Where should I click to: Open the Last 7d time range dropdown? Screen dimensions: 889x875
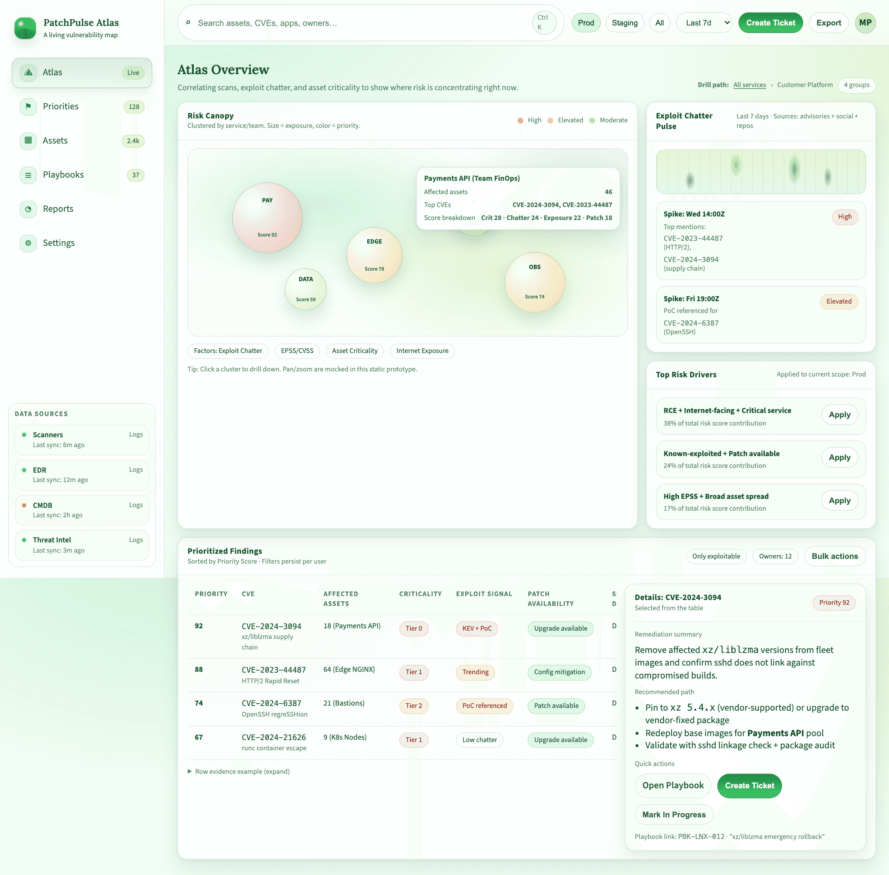point(704,23)
